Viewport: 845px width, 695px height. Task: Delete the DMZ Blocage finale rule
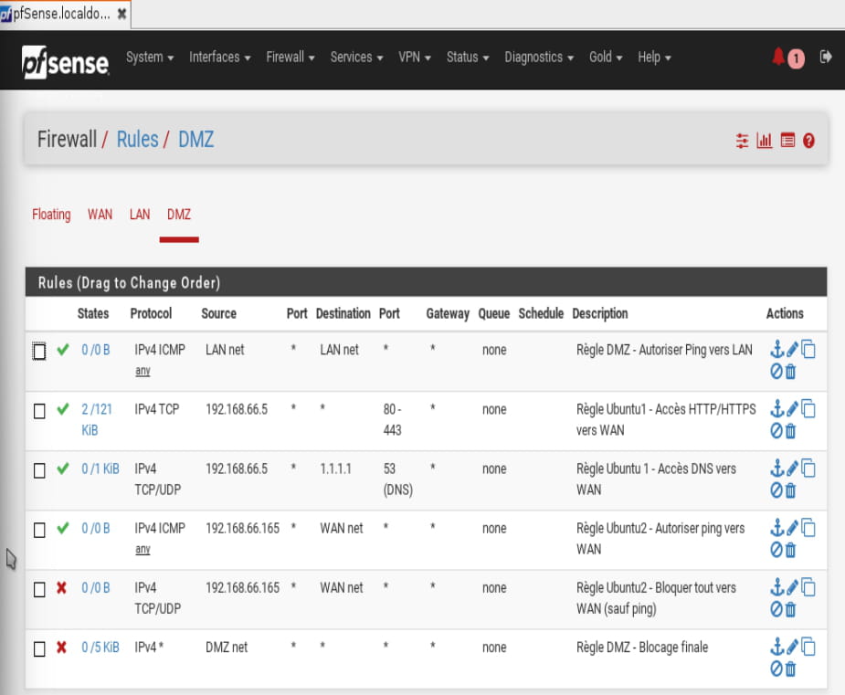point(791,669)
